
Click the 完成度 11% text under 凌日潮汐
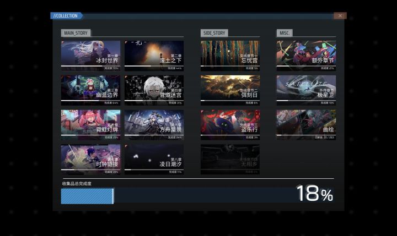point(175,172)
